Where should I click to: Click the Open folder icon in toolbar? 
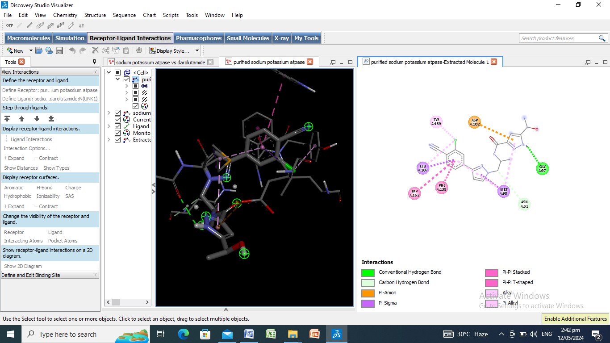tap(39, 51)
